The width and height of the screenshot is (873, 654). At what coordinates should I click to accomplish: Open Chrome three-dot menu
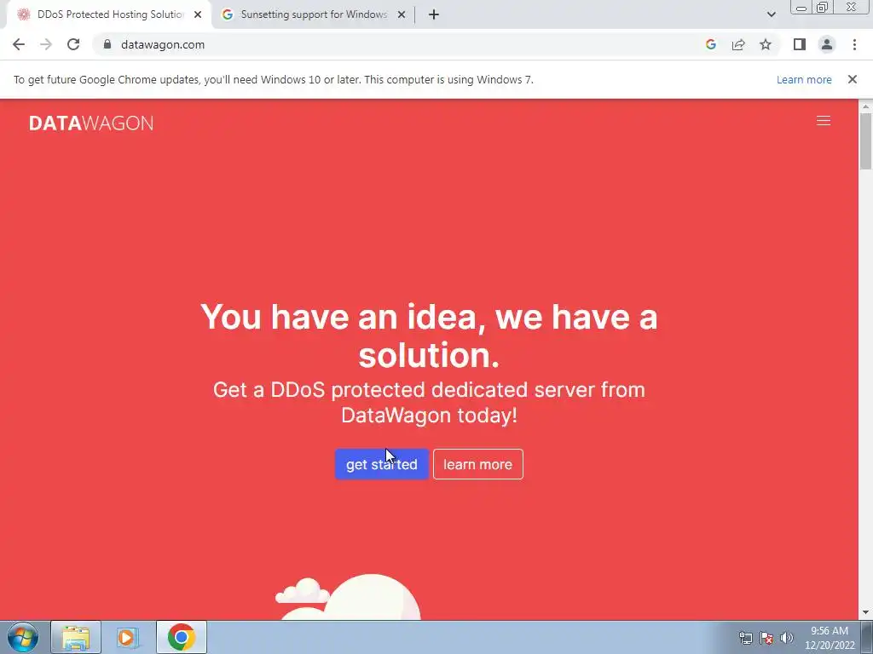point(854,44)
